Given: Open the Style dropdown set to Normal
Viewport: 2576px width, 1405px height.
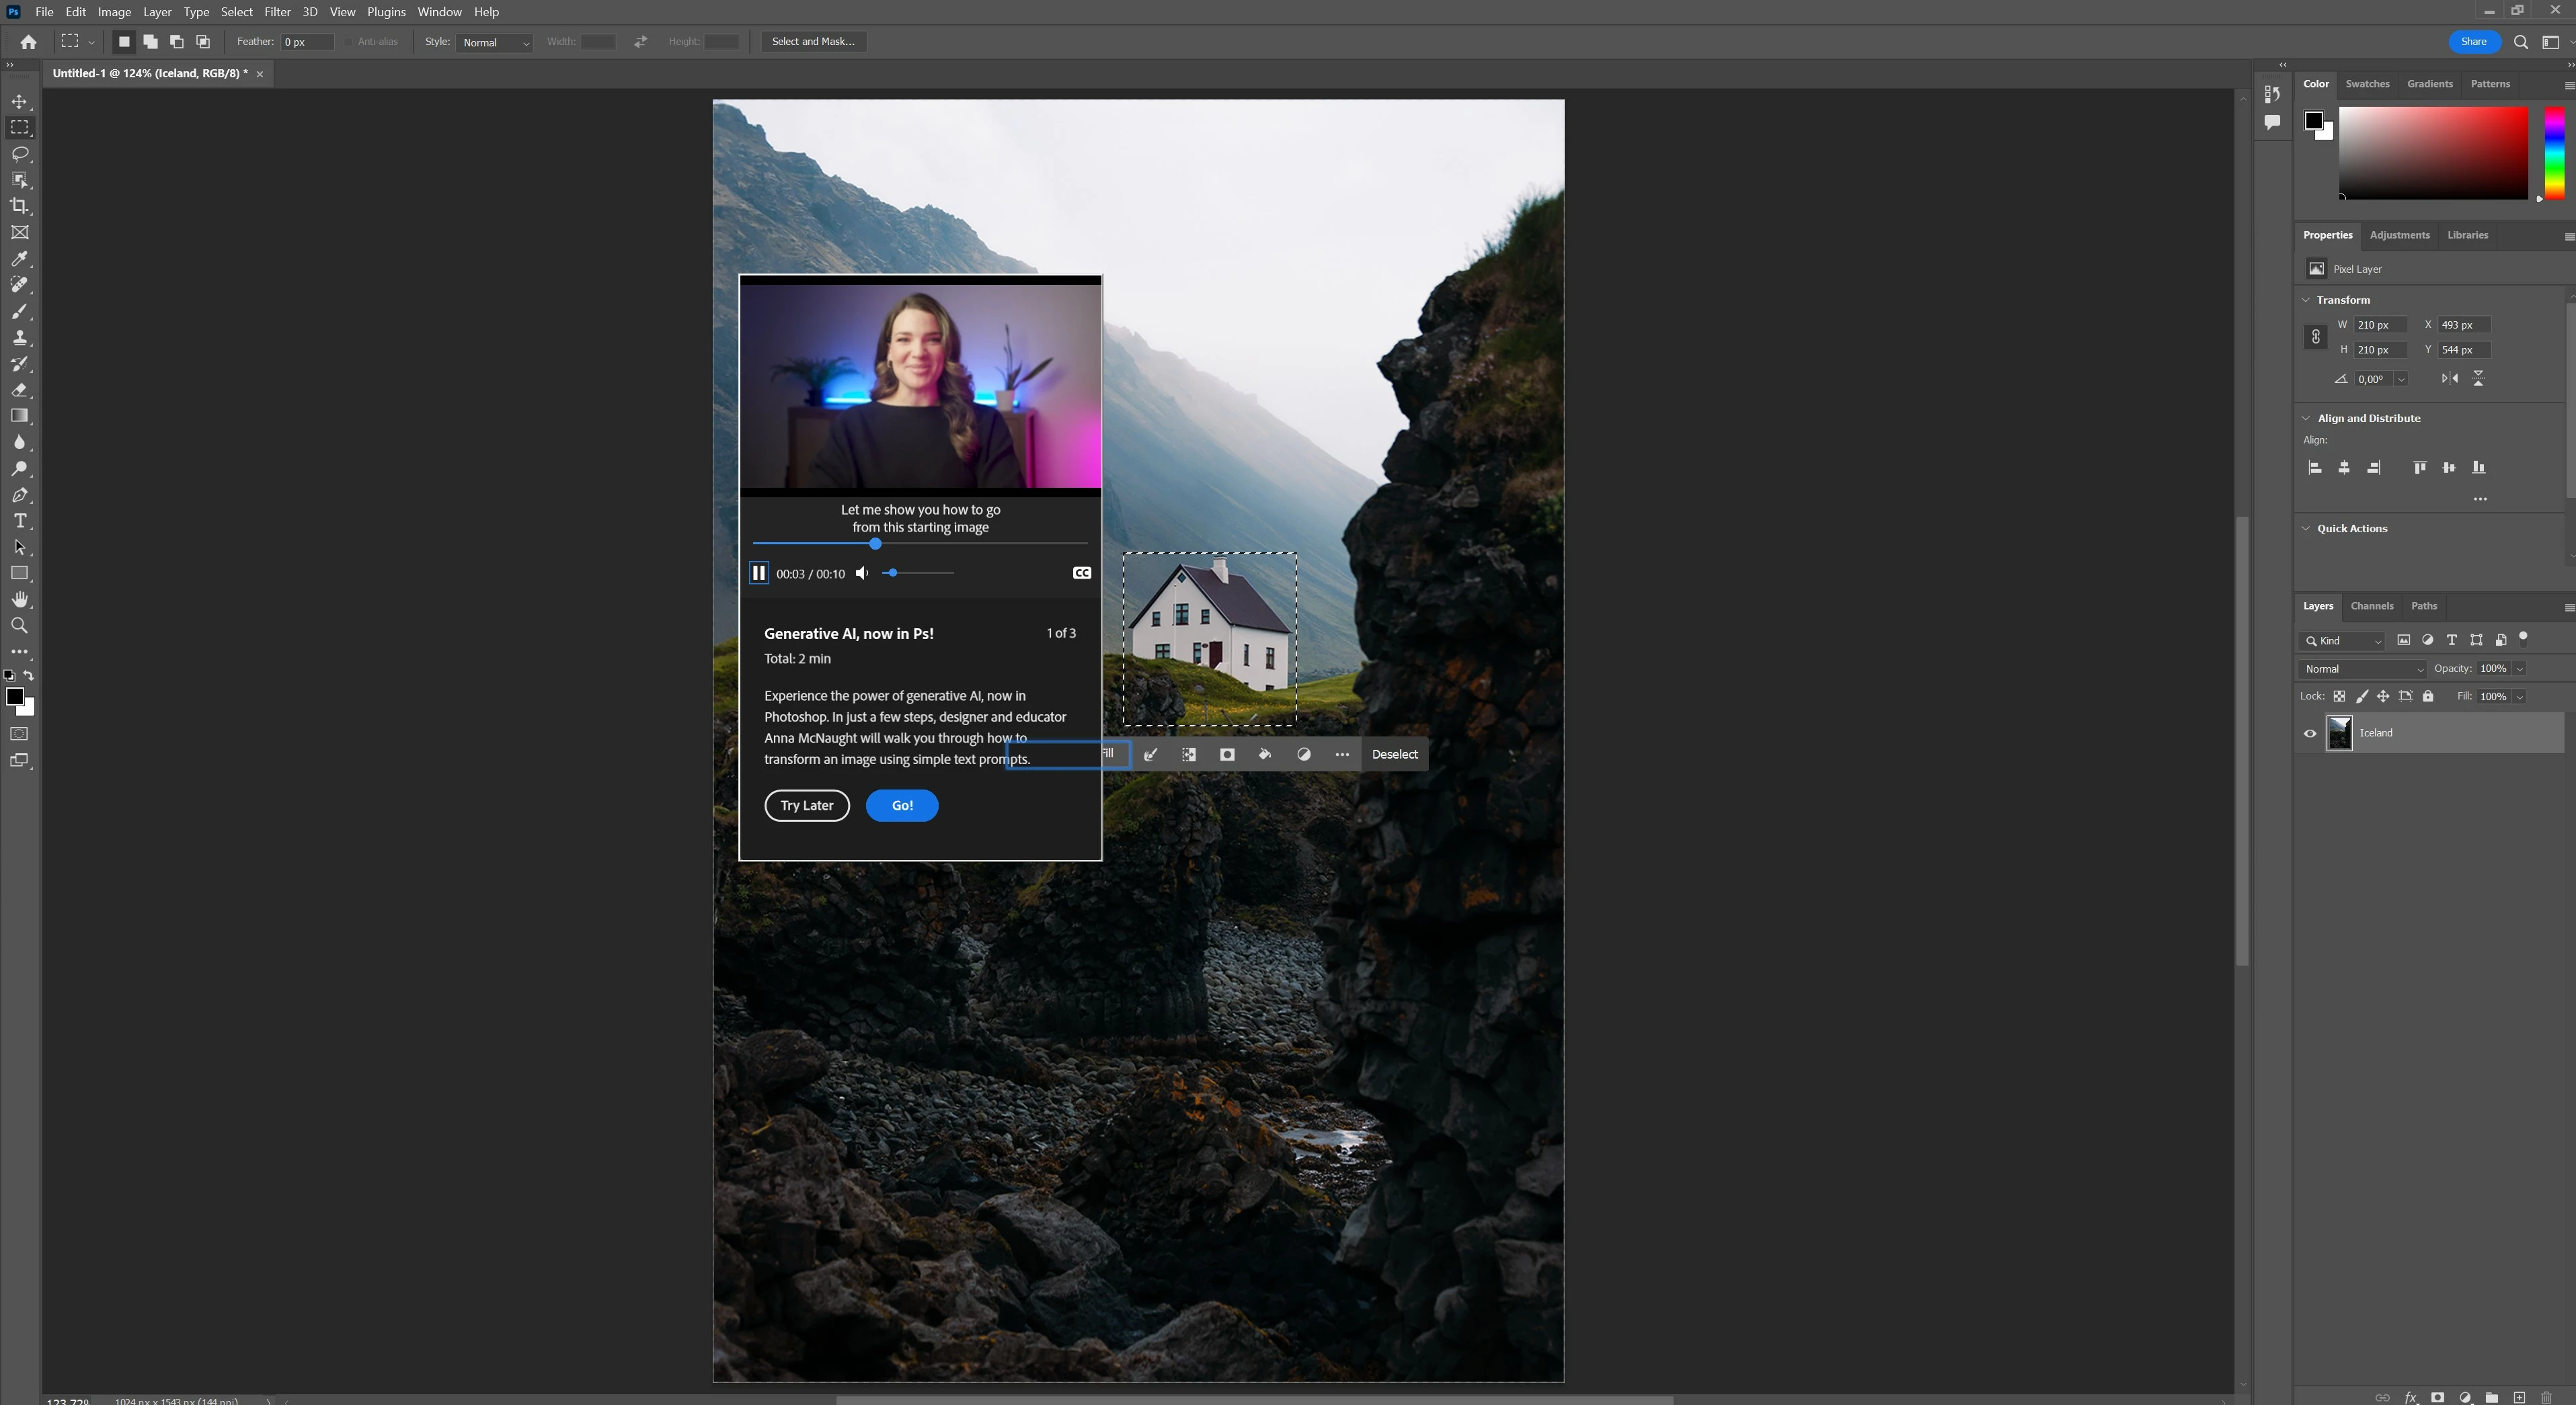Looking at the screenshot, I should [495, 42].
